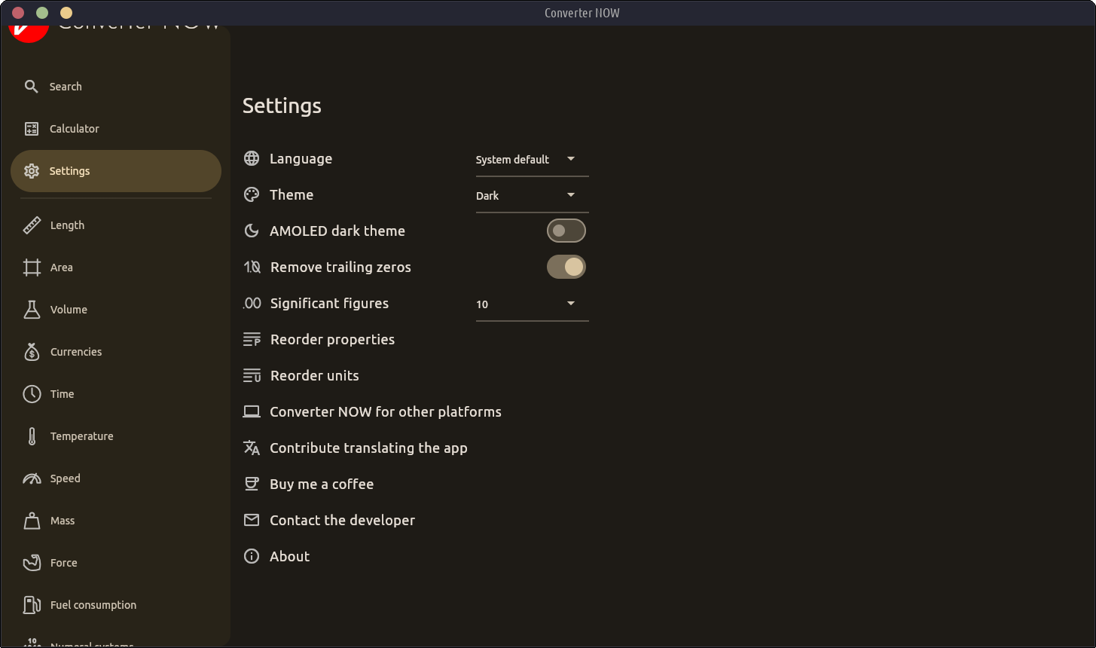
Task: Select Speed in the sidebar
Action: coord(116,478)
